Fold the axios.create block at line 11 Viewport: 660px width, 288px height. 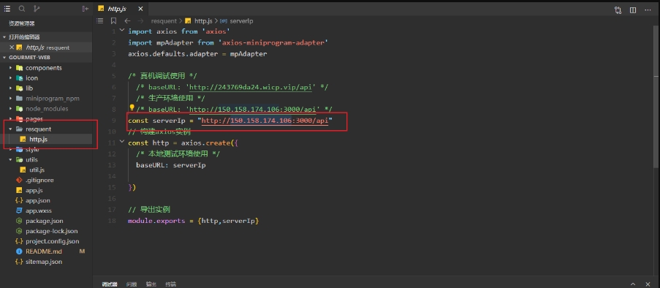coord(121,143)
